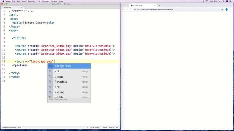Select the picture.html editor tab

coord(12,7)
